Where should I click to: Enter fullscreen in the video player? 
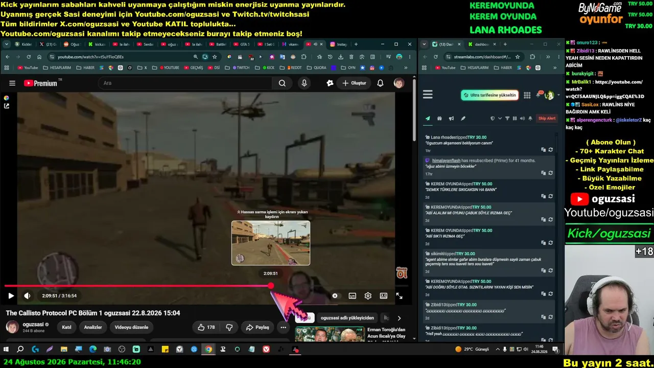point(399,296)
